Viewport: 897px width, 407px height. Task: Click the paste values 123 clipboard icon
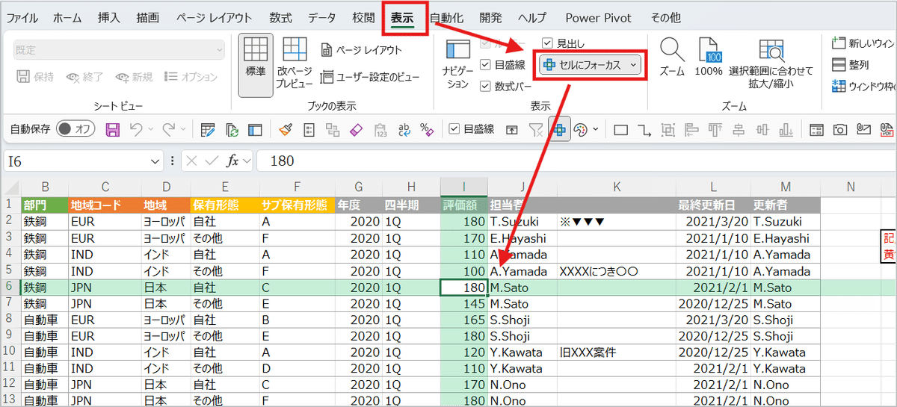point(380,129)
